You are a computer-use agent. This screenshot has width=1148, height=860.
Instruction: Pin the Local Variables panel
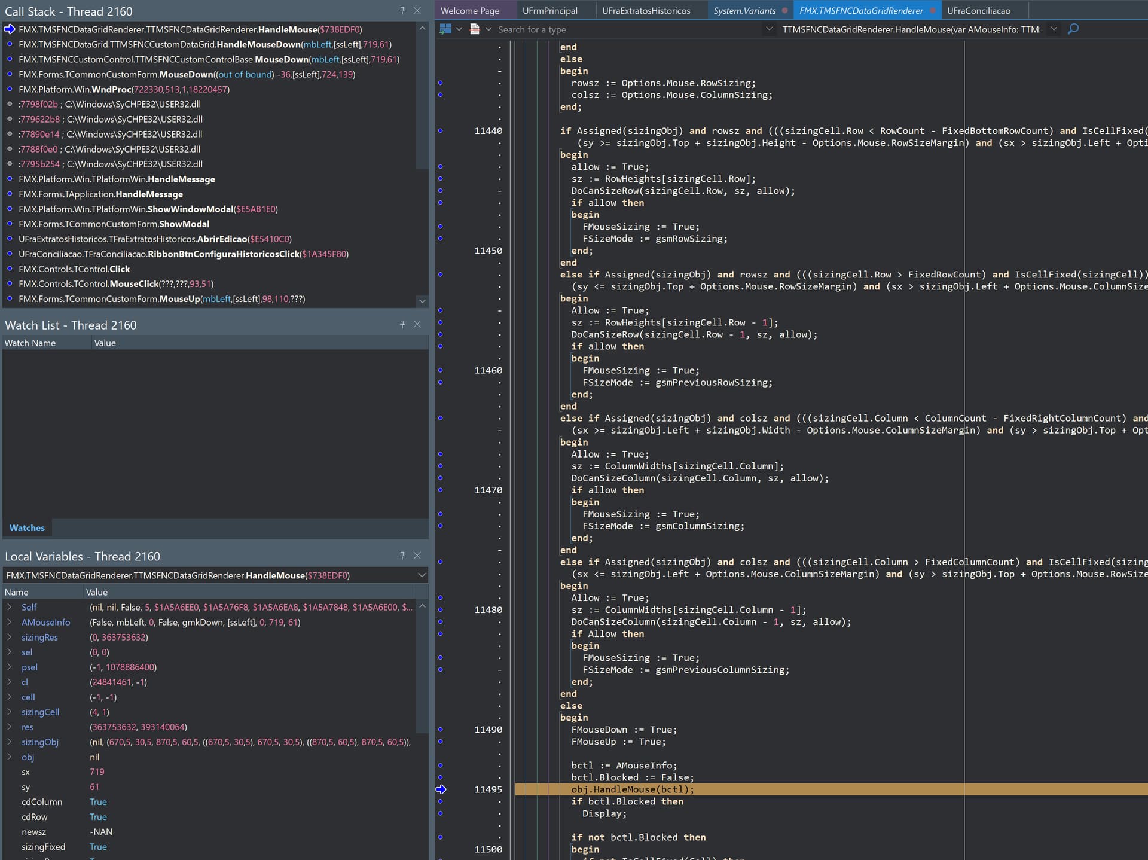tap(402, 556)
